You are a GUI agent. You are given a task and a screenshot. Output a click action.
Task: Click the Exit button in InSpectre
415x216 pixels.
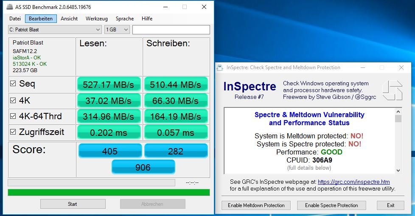[x=390, y=205]
